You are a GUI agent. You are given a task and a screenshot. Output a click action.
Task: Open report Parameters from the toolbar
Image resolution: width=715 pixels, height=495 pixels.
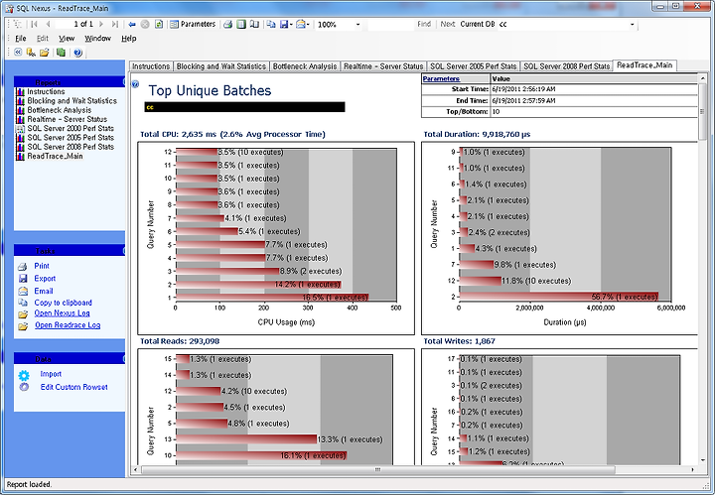[193, 24]
